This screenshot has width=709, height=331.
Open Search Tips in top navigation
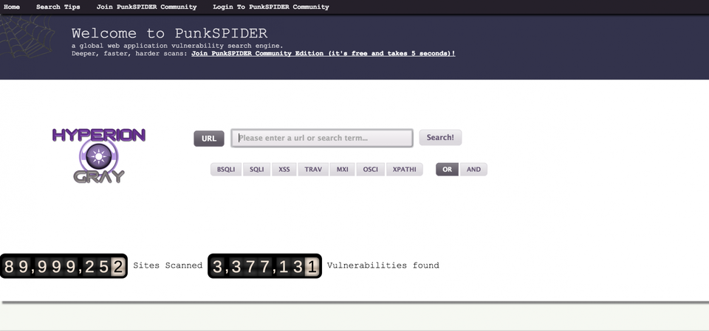[x=58, y=7]
